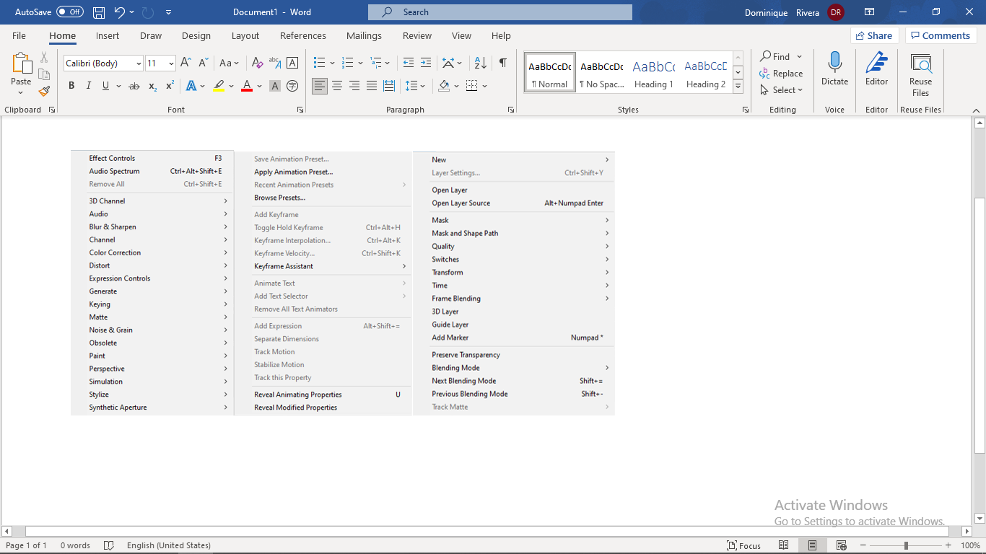
Task: Switch to the Insert tab
Action: (x=108, y=35)
